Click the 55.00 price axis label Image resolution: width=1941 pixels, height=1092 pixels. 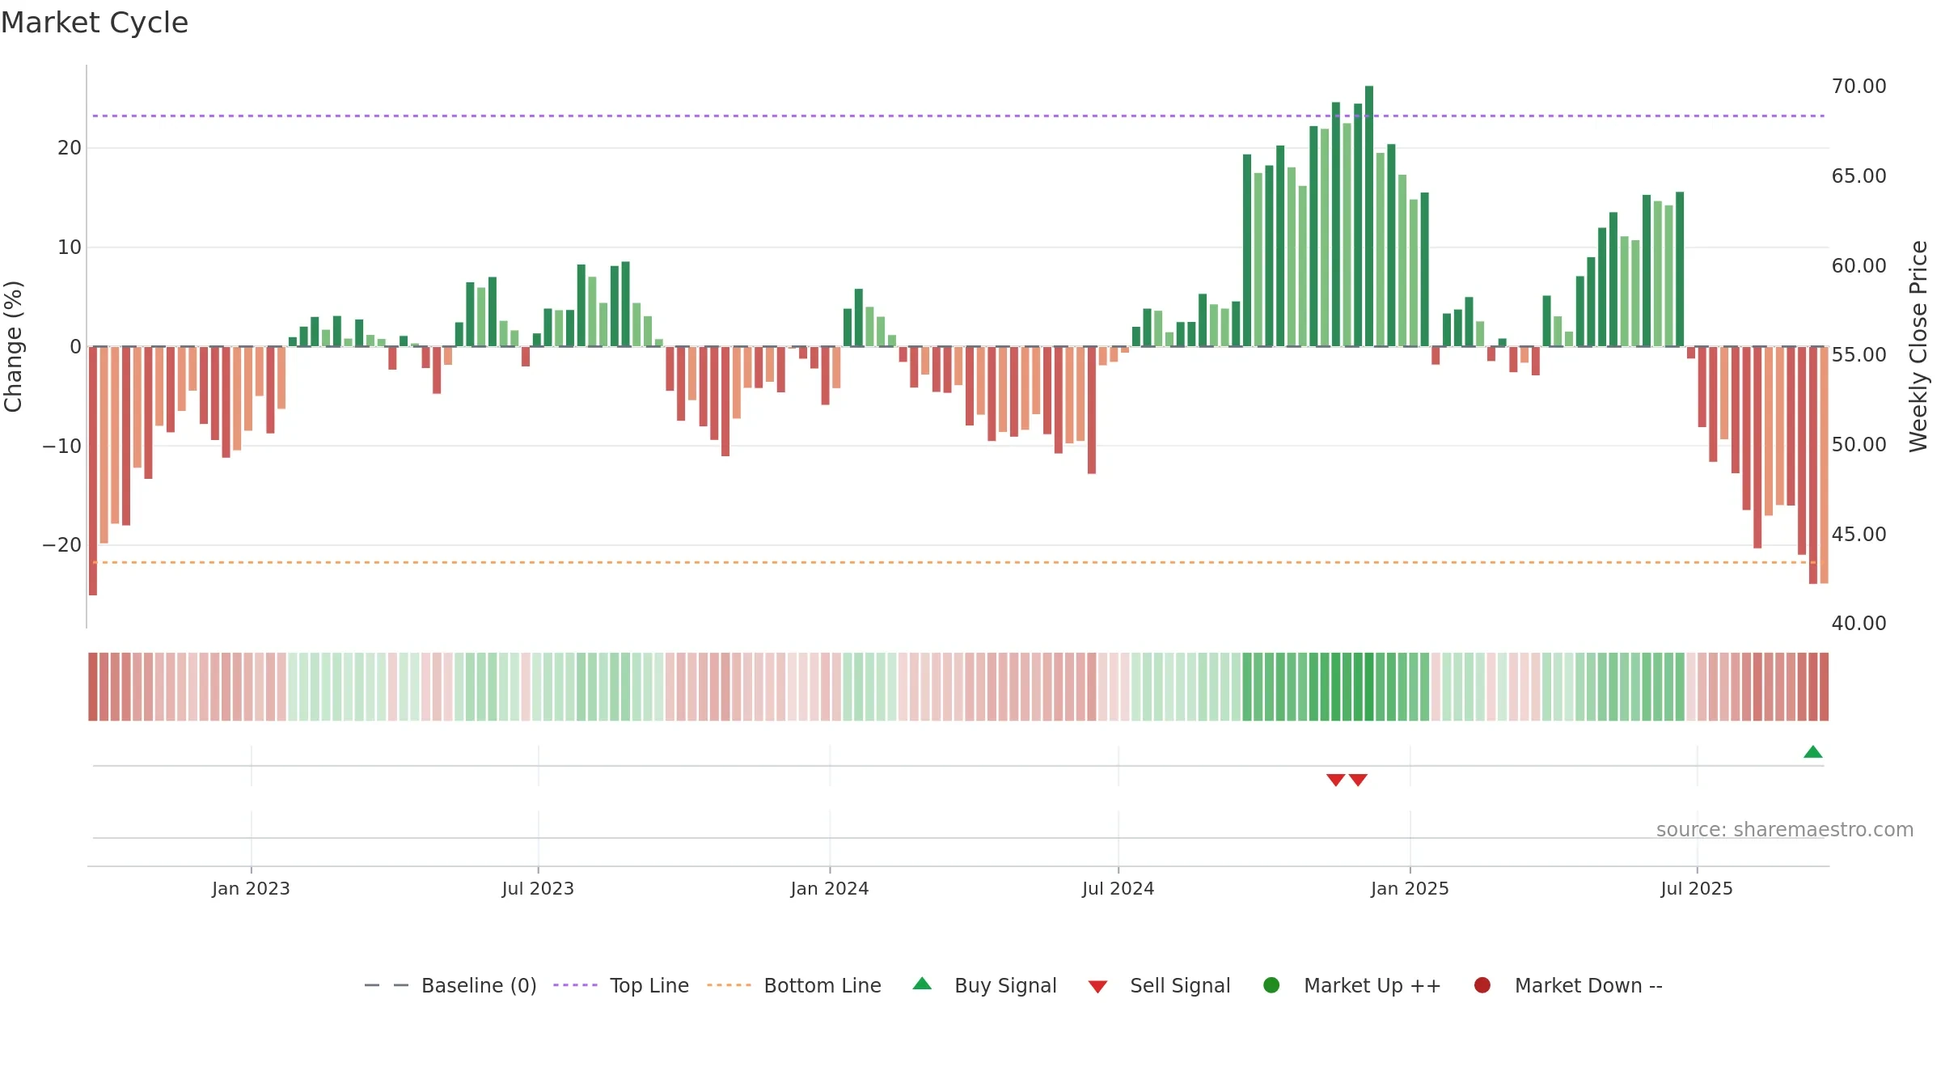point(1859,354)
